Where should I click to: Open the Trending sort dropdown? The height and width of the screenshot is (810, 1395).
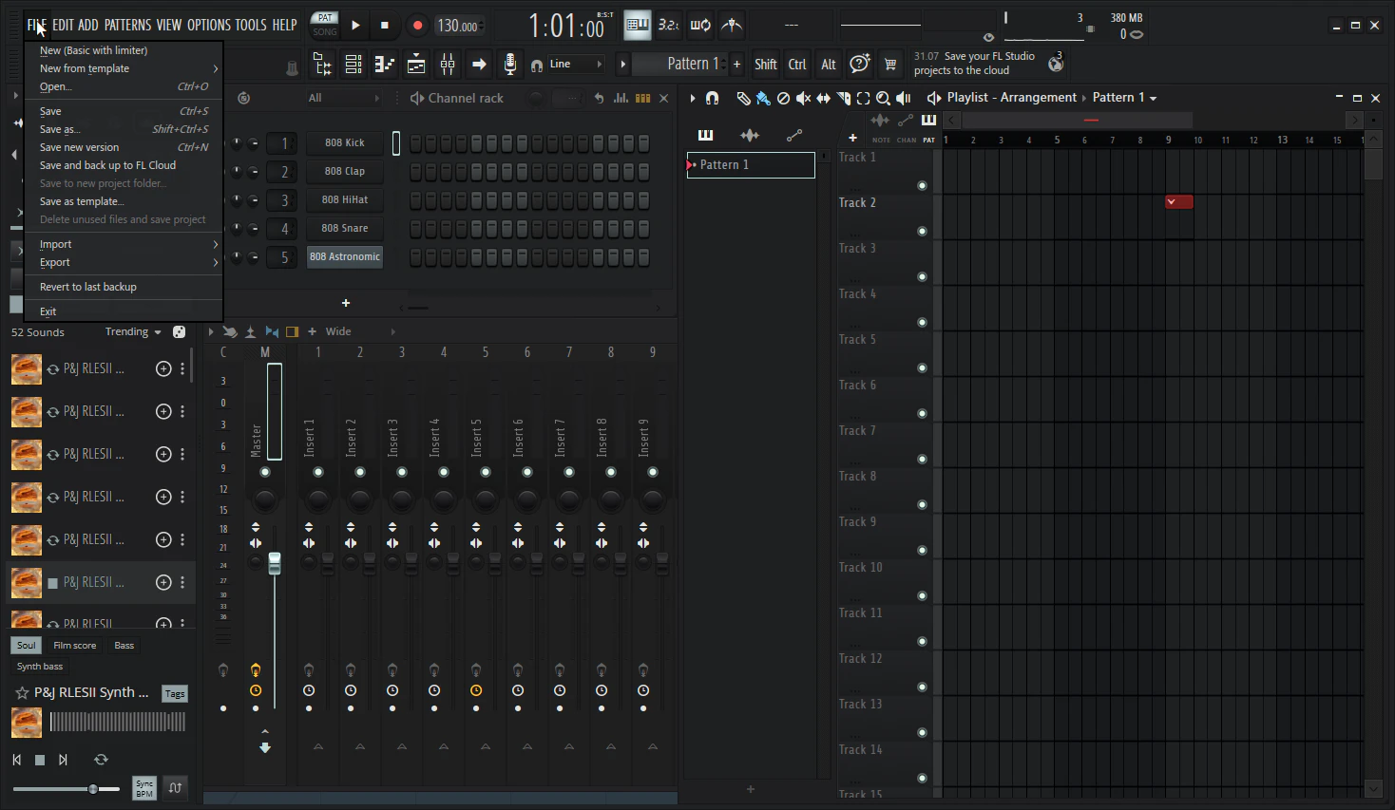(x=133, y=332)
